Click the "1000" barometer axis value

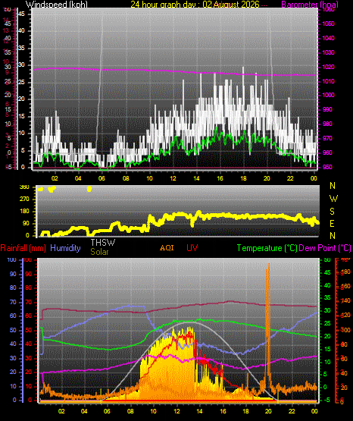pos(328,95)
